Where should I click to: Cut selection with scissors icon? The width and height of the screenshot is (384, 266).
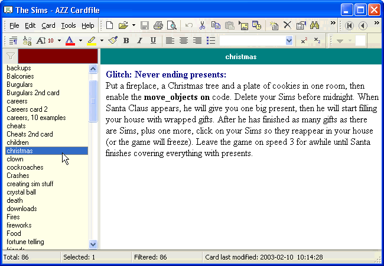point(202,25)
